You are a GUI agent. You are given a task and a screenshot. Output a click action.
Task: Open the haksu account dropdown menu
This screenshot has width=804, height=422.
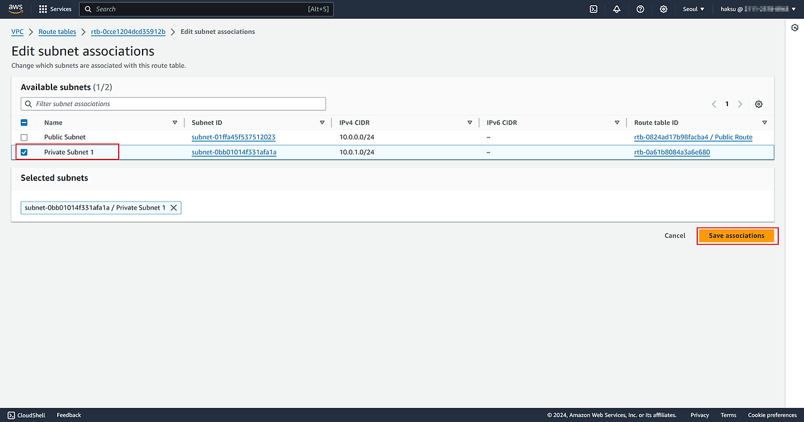click(x=758, y=9)
